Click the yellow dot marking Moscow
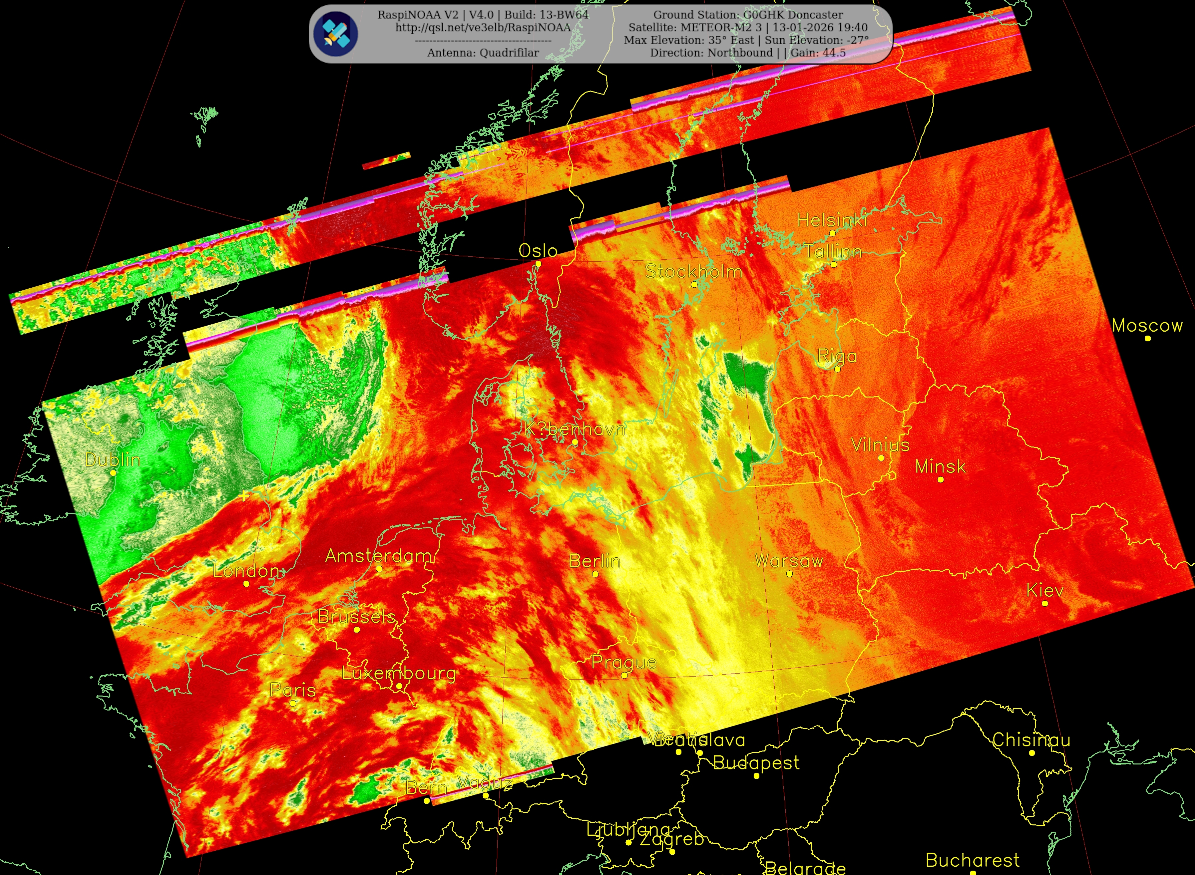 pos(1148,338)
